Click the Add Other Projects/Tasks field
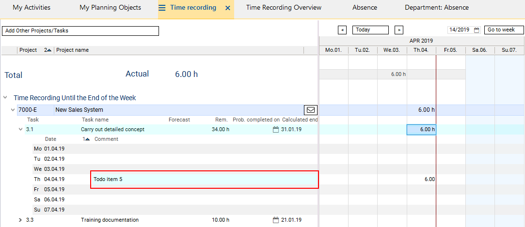 tap(80, 30)
